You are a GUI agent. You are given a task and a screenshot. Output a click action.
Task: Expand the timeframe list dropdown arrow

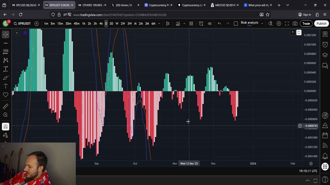coord(159,24)
